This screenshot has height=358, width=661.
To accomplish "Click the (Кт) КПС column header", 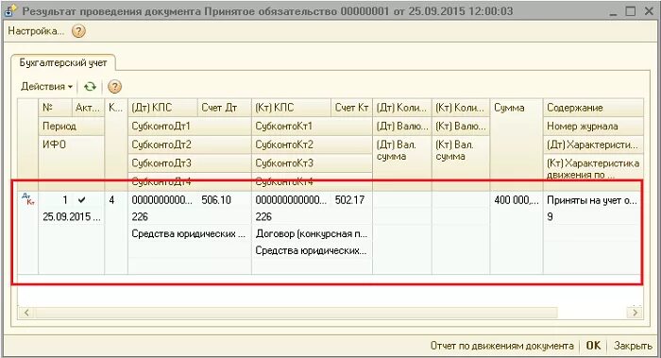I will click(291, 108).
